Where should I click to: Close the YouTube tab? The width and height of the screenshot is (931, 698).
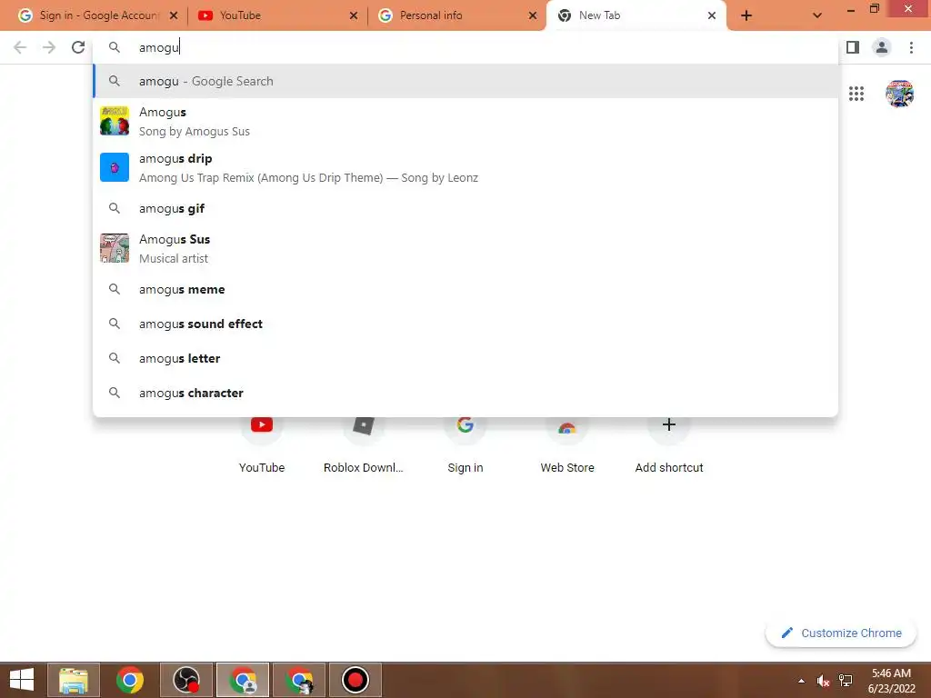354,15
